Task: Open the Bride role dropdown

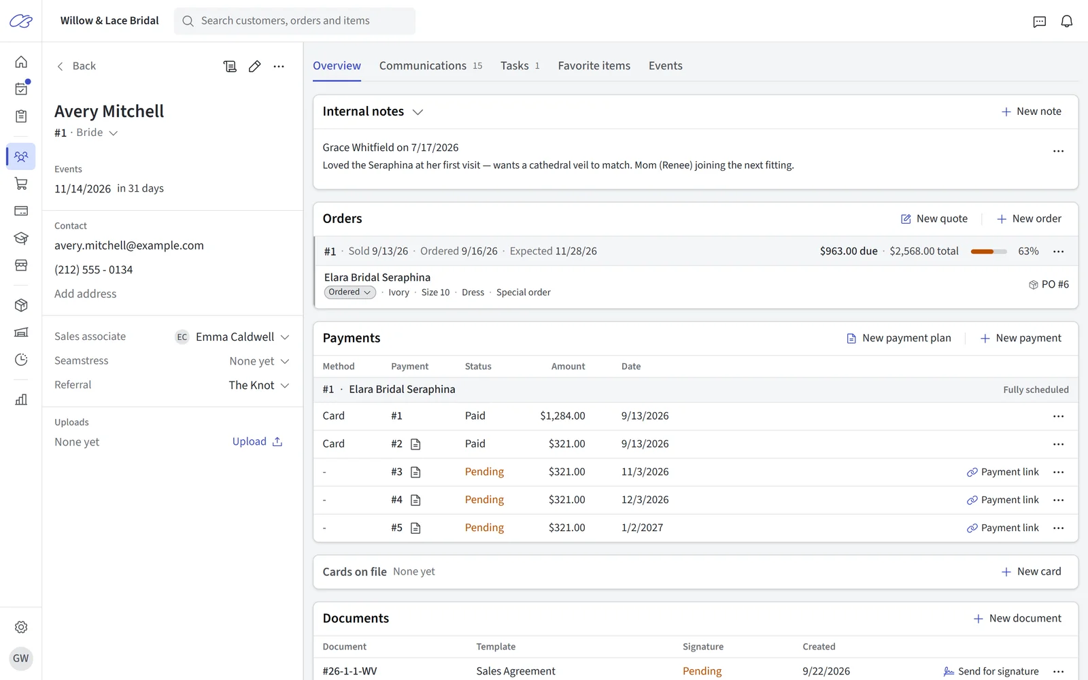Action: (x=97, y=133)
